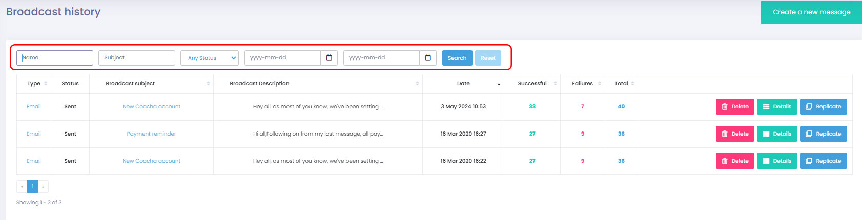Expand the Any Status dropdown
Image resolution: width=862 pixels, height=220 pixels.
coord(209,58)
